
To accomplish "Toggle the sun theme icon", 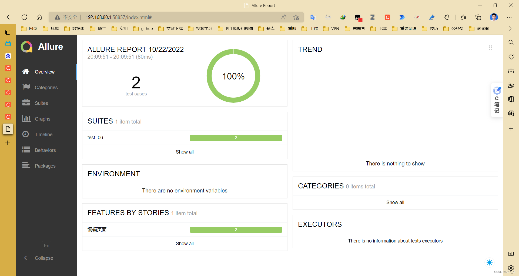I will [x=489, y=262].
